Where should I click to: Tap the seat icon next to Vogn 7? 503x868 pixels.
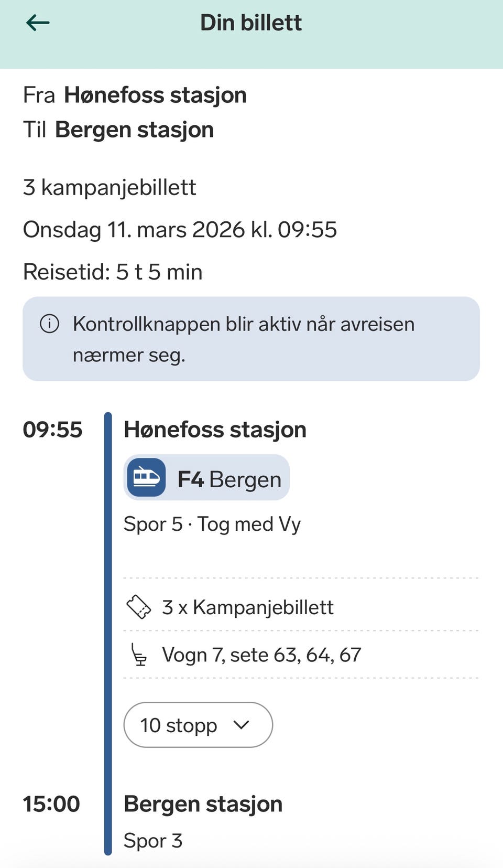[x=139, y=655]
